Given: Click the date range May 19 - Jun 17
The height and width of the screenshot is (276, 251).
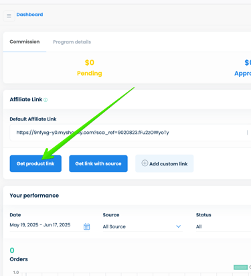Looking at the screenshot, I should 40,225.
